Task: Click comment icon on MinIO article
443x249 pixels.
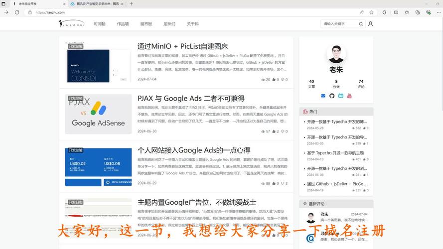Action: click(x=283, y=80)
